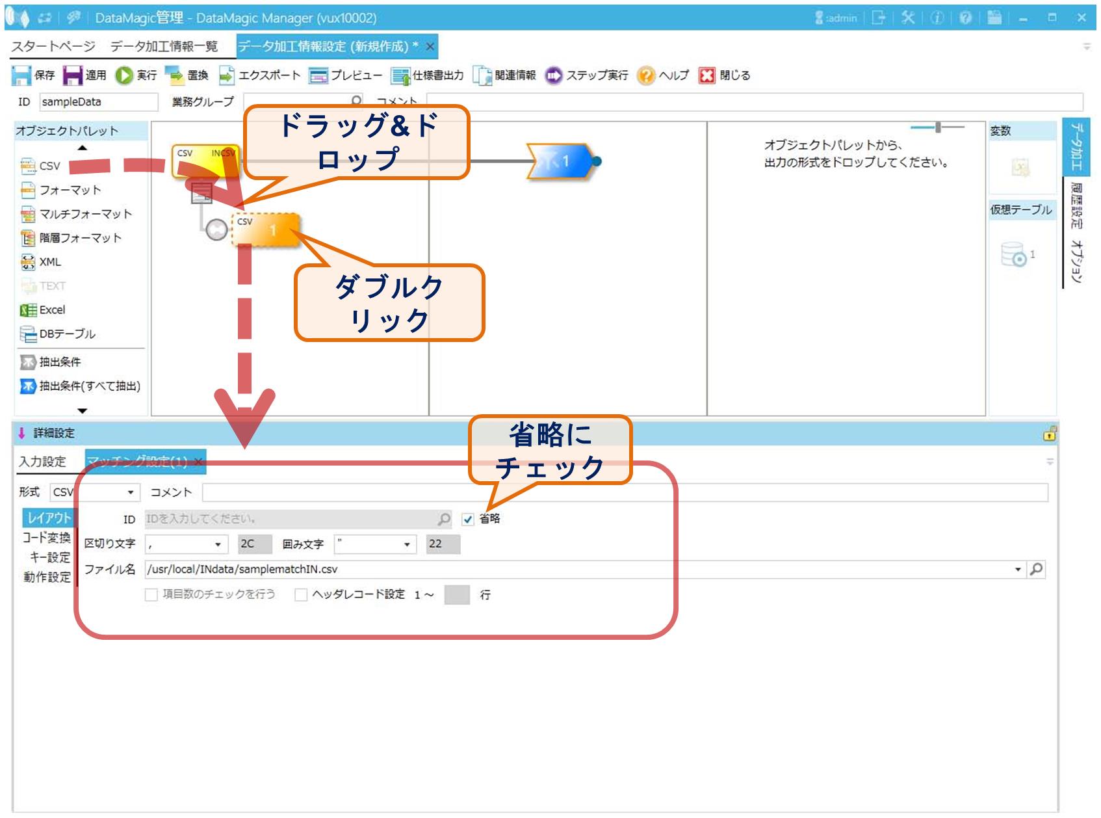Enable ヘッダレコード設定 checkbox
The height and width of the screenshot is (818, 1101).
301,595
